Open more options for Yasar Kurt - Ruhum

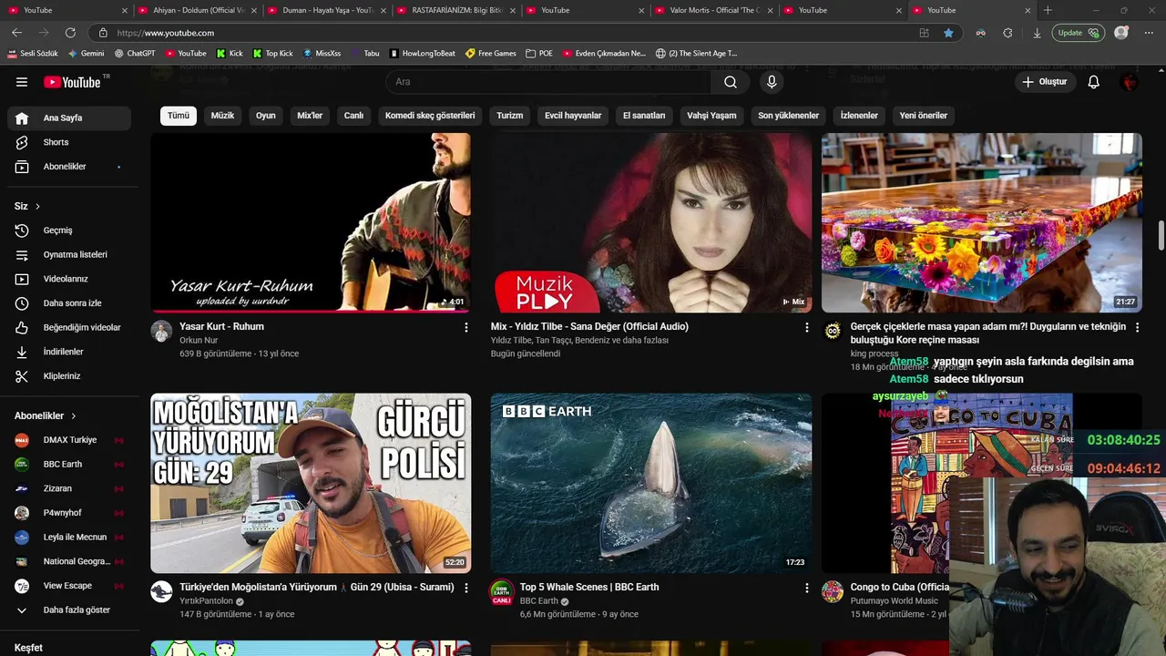point(466,327)
